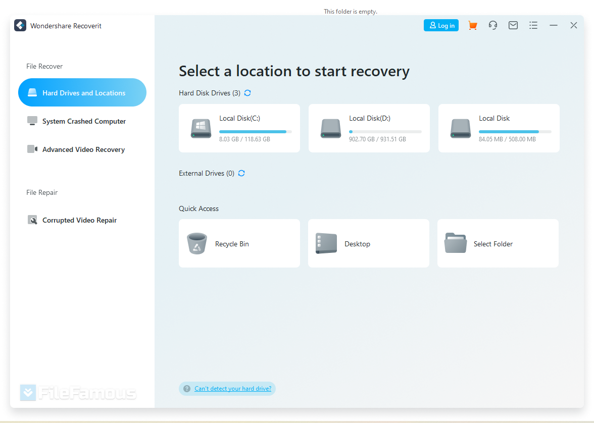
Task: Click the Log in button
Action: coord(441,25)
